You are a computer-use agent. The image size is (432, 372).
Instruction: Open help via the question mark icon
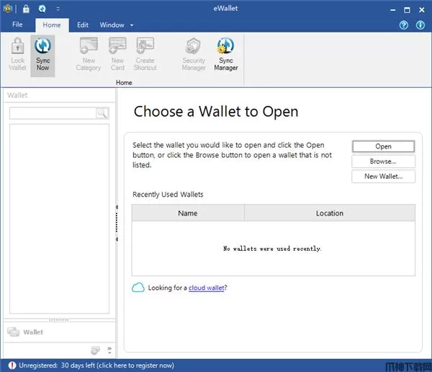[404, 25]
